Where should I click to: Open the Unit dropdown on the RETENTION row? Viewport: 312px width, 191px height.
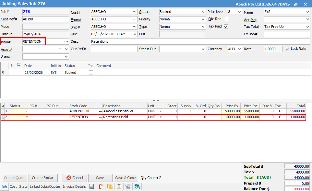[161, 117]
